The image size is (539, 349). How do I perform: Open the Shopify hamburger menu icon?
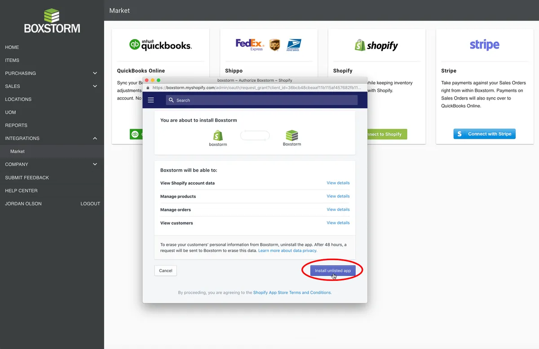[x=151, y=100]
